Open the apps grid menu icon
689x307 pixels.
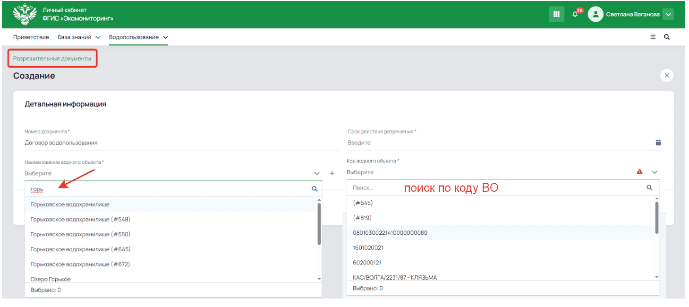pyautogui.click(x=556, y=14)
